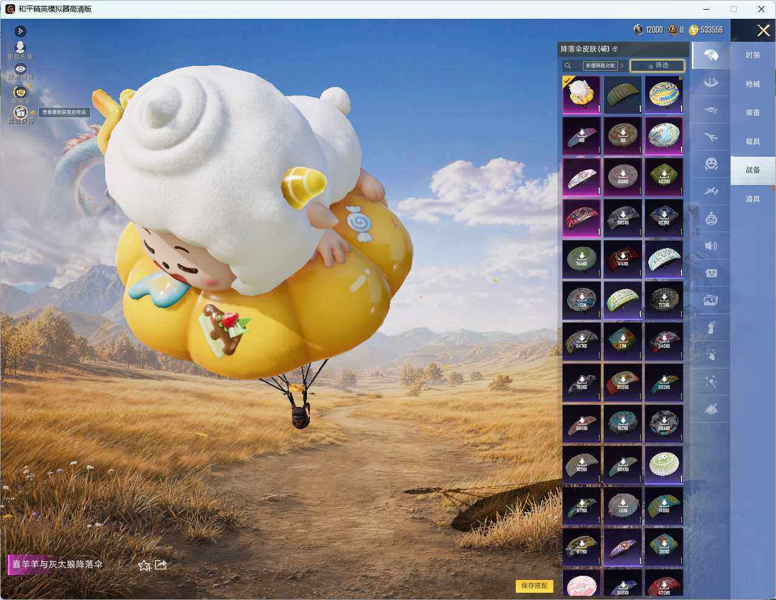
Task: Download the 762KB teal parachute skin
Action: 623,424
